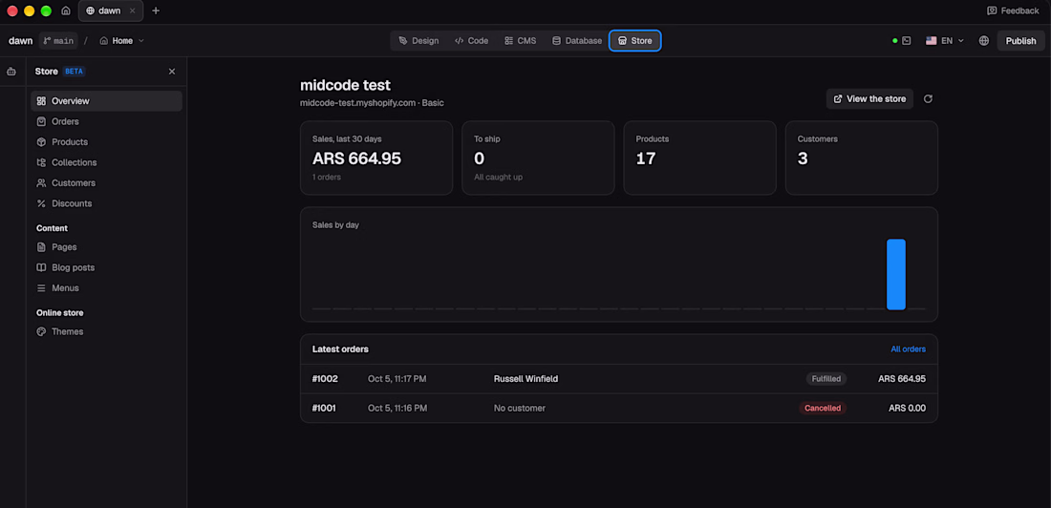
Task: Click the BETA badge
Action: click(x=74, y=71)
